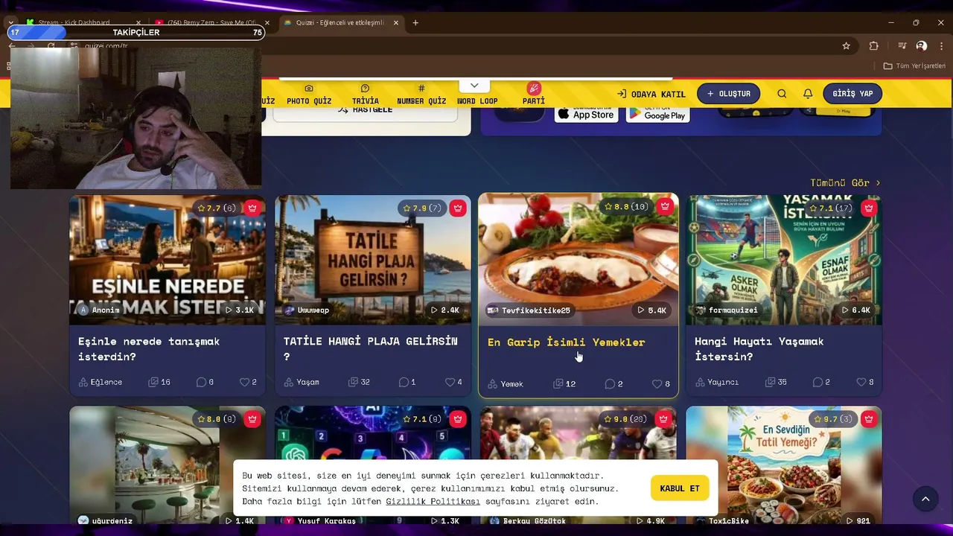
Task: Accept cookies with Kabul Et
Action: [680, 488]
